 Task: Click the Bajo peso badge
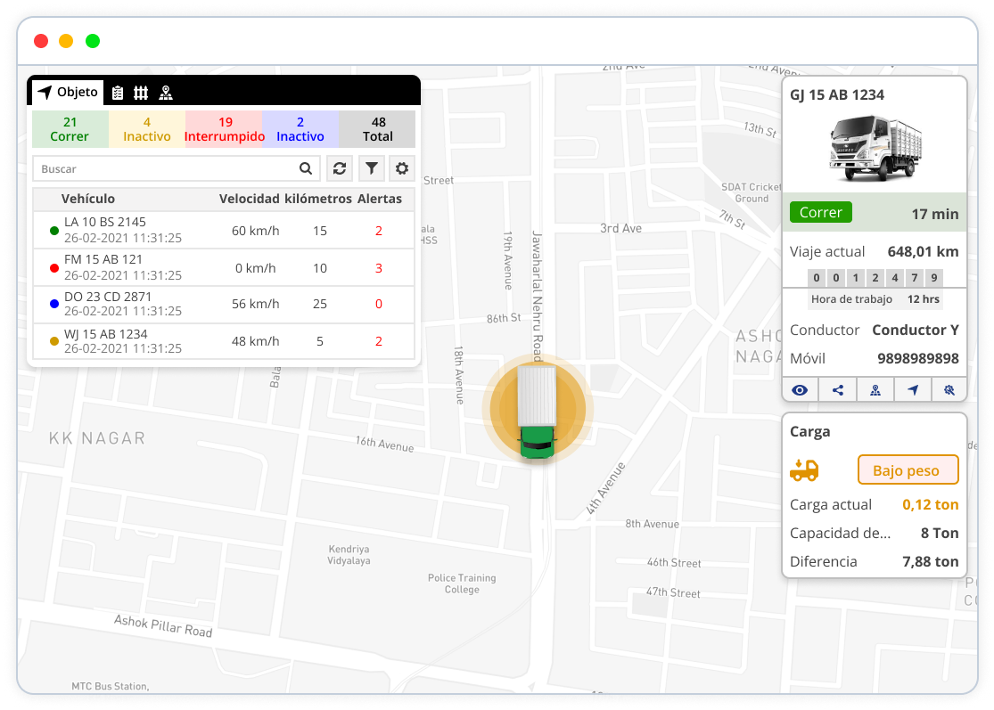(x=908, y=470)
